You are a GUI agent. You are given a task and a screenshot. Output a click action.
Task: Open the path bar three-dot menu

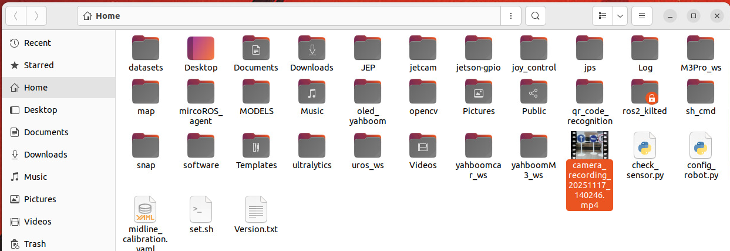click(511, 16)
